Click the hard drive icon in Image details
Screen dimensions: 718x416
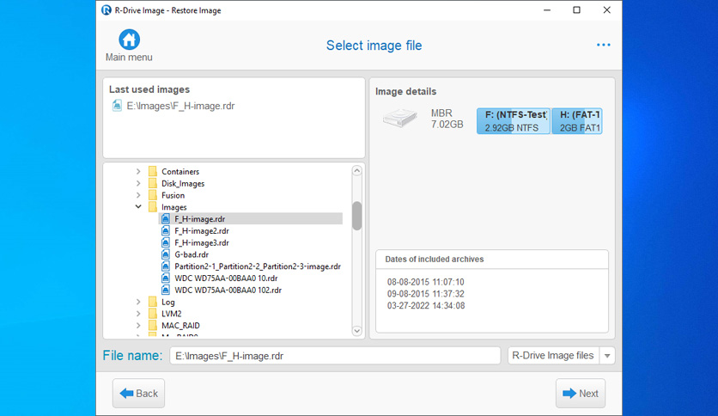(400, 119)
